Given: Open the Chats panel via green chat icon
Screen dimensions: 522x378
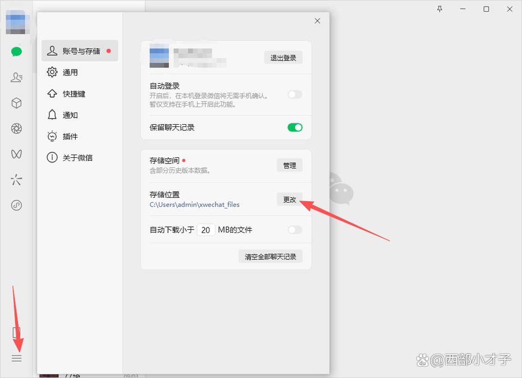Looking at the screenshot, I should (16, 51).
